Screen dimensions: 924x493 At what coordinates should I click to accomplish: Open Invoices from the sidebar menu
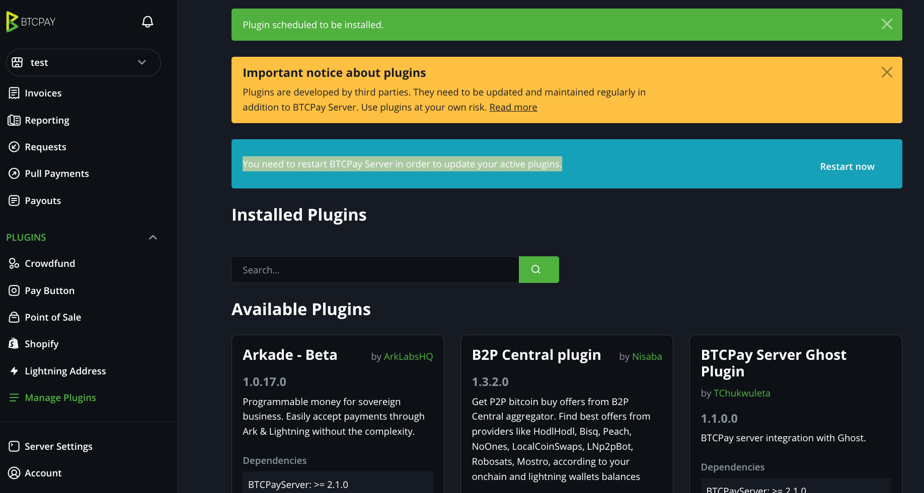(43, 93)
